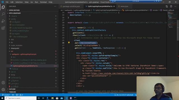179x100 pixels.
Task: Click the Split Editor icon
Action: pyautogui.click(x=171, y=6)
